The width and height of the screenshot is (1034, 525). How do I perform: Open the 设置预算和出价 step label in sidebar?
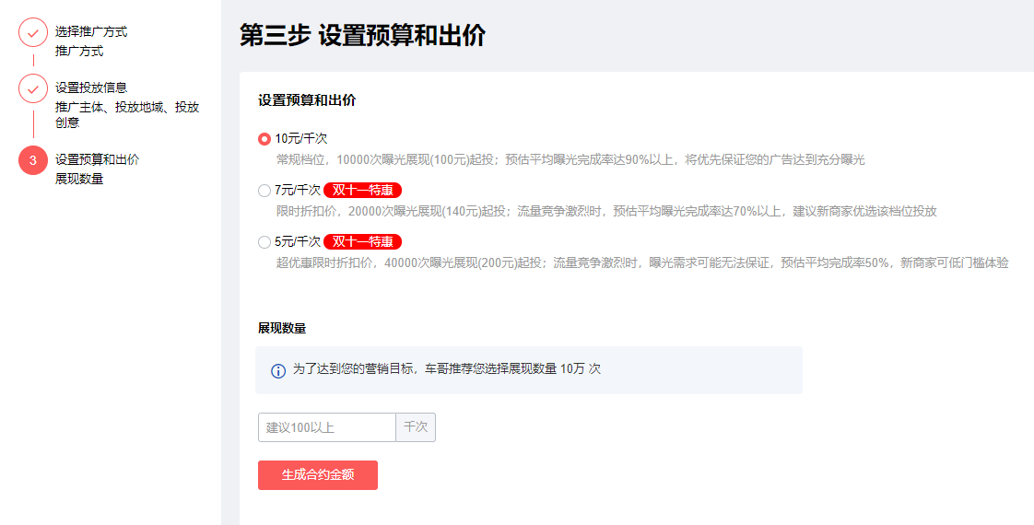[x=97, y=159]
